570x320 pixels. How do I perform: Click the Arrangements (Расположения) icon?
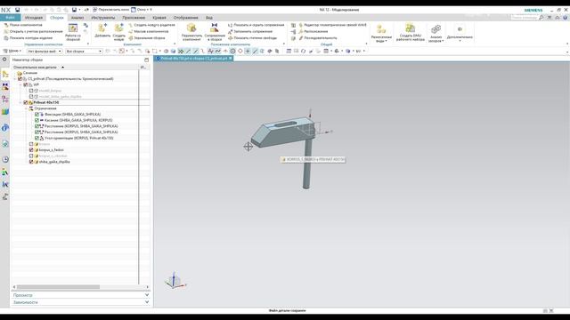click(301, 32)
